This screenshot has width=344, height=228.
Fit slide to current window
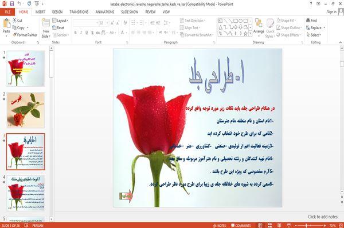coord(341,225)
